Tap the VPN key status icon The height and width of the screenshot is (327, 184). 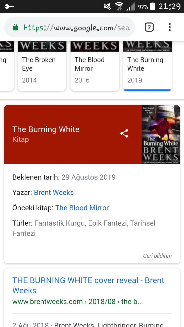tap(9, 6)
